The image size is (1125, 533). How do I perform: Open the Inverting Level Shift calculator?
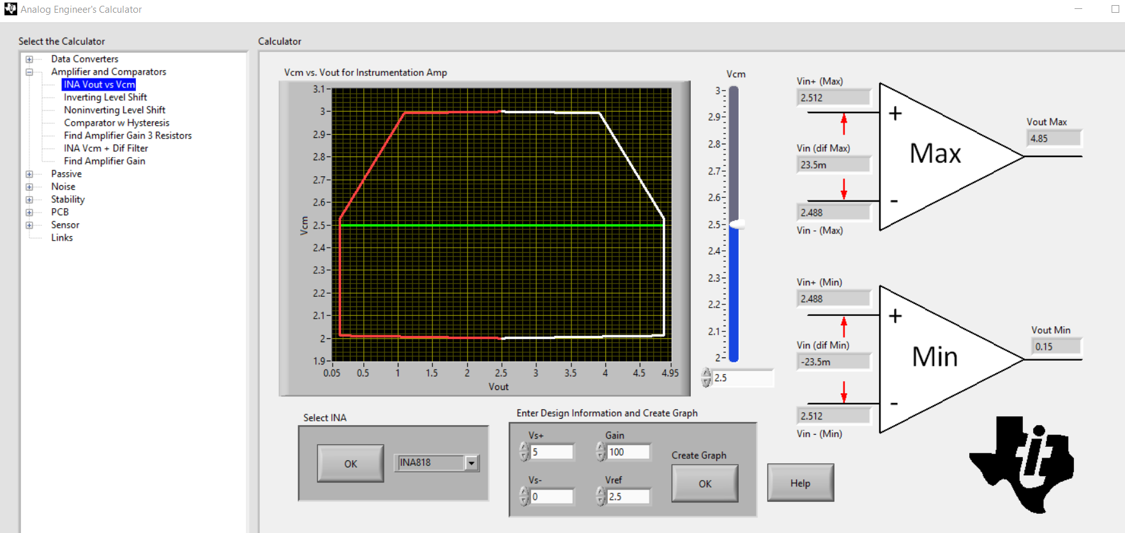(x=105, y=97)
